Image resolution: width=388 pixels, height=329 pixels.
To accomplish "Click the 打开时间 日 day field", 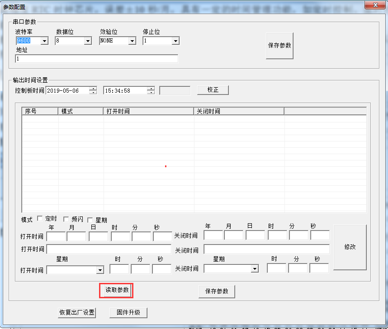I will pyautogui.click(x=99, y=236).
